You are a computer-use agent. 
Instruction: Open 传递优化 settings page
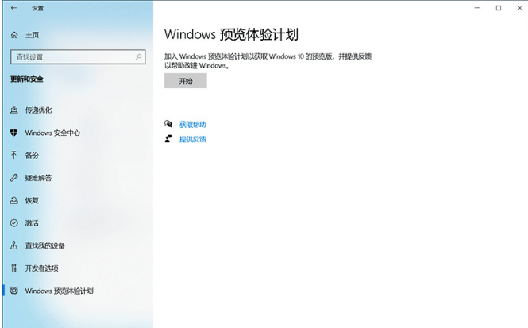pos(38,110)
